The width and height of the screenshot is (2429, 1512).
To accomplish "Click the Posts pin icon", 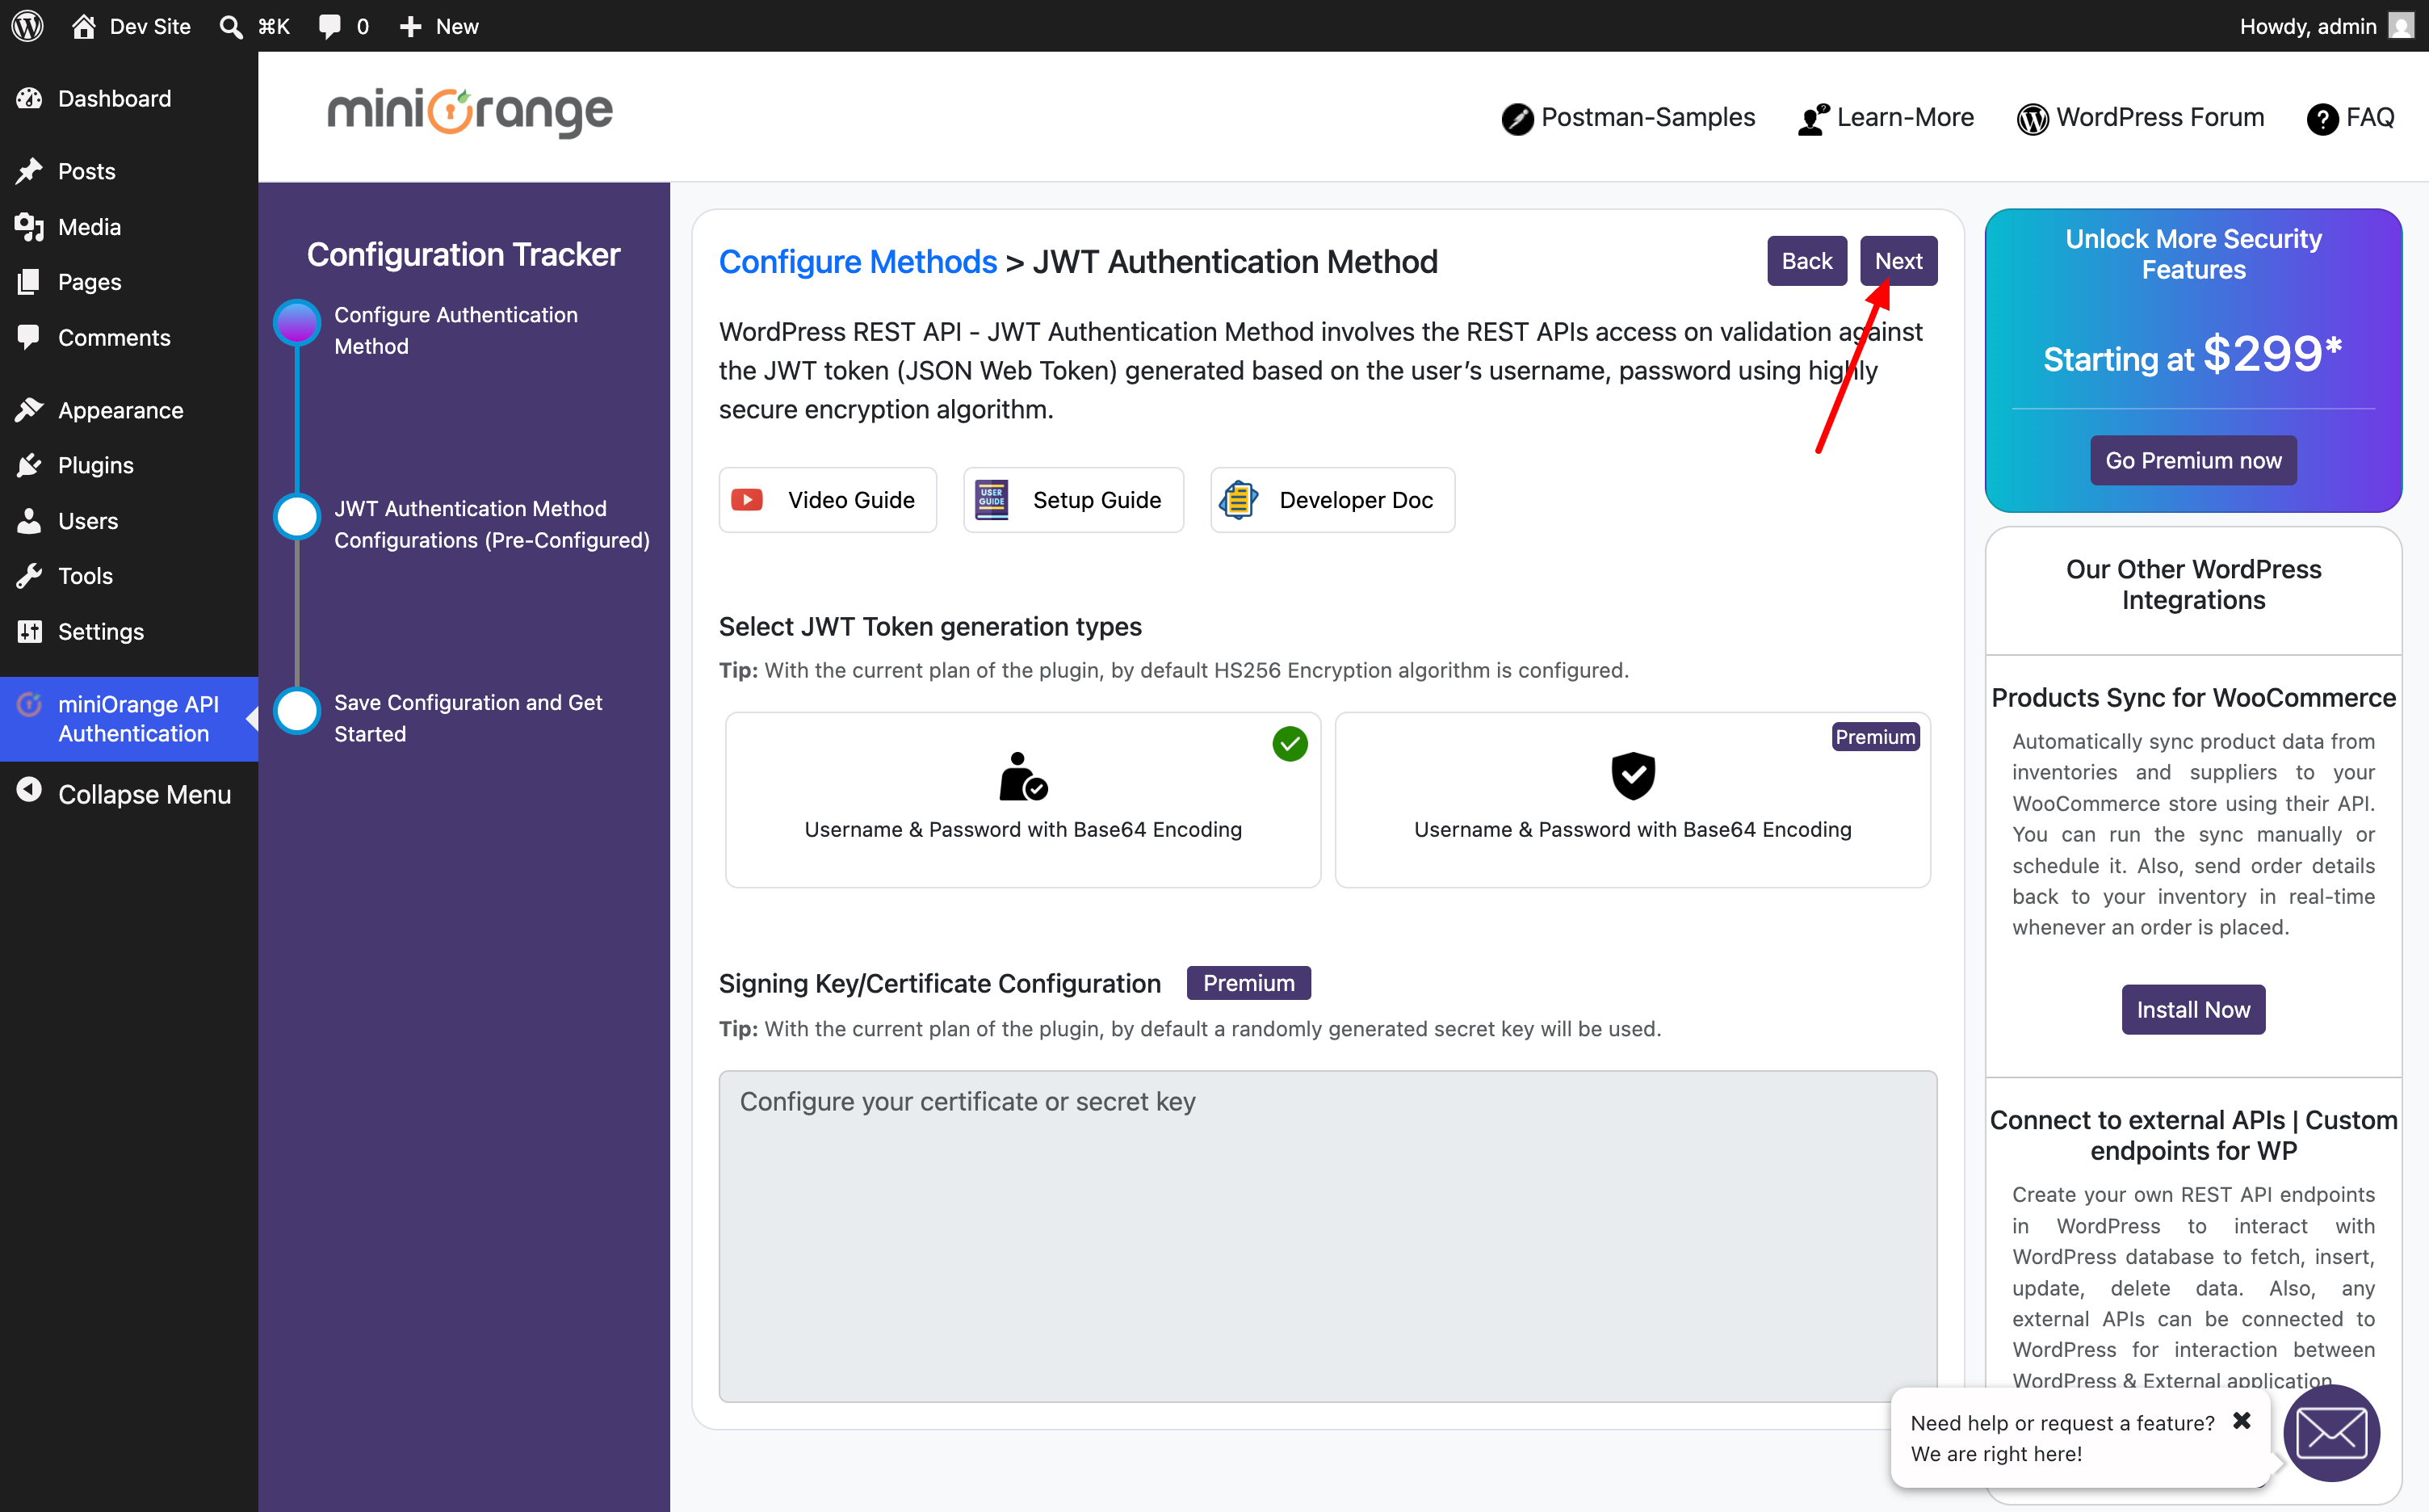I will point(29,171).
